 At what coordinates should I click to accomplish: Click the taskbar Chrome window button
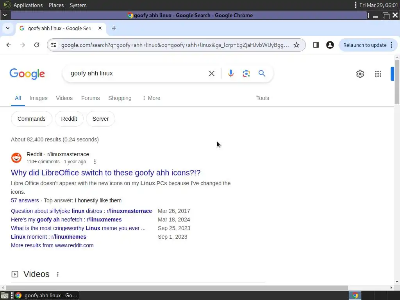coord(46,296)
